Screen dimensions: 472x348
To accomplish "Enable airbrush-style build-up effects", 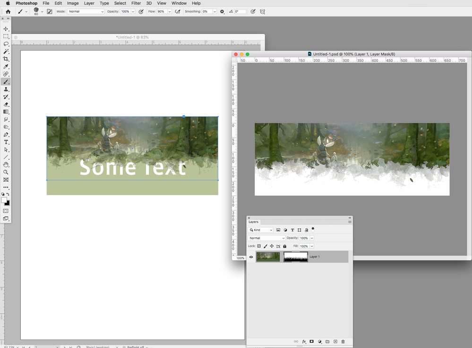I will coord(178,11).
